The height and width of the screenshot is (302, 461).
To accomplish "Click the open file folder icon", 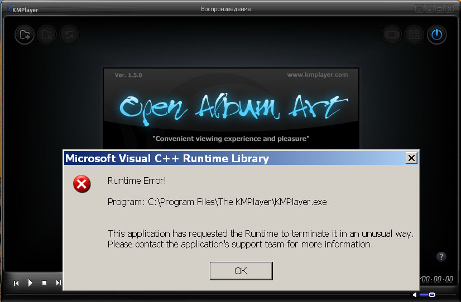I will click(x=25, y=35).
